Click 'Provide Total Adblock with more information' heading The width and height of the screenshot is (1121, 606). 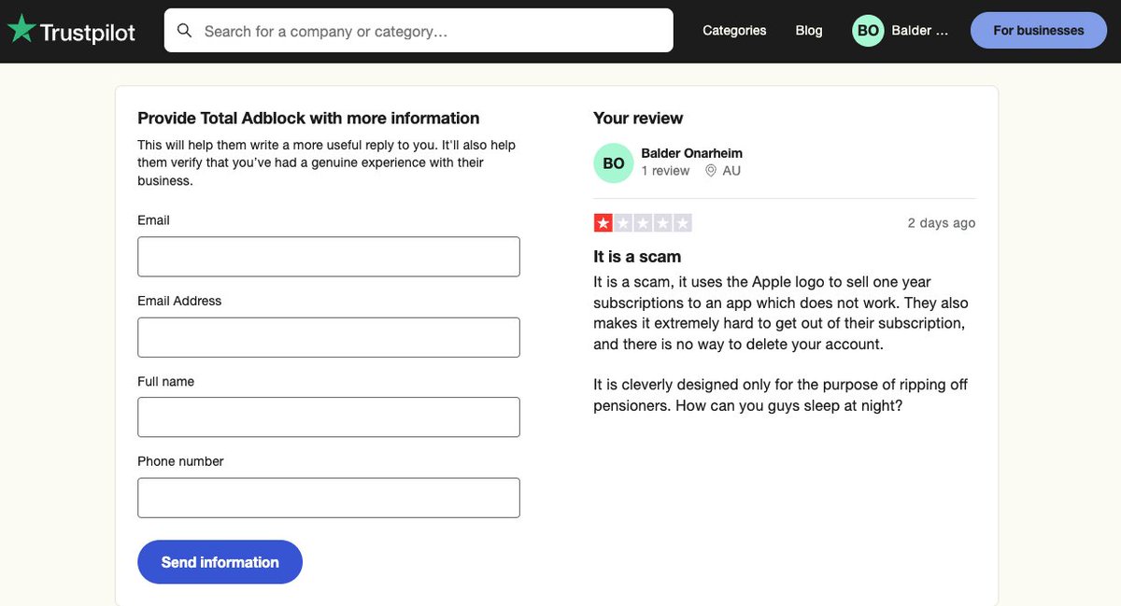click(x=308, y=119)
